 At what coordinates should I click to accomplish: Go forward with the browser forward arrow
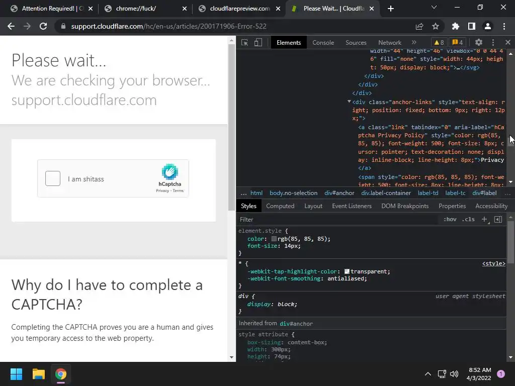(27, 26)
